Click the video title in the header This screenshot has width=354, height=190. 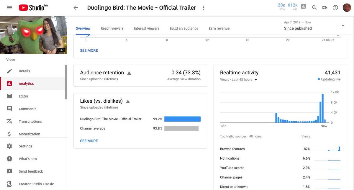coord(142,8)
